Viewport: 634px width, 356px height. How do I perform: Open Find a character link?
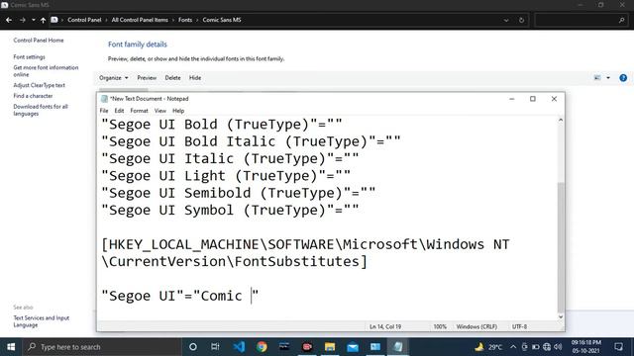pyautogui.click(x=33, y=96)
